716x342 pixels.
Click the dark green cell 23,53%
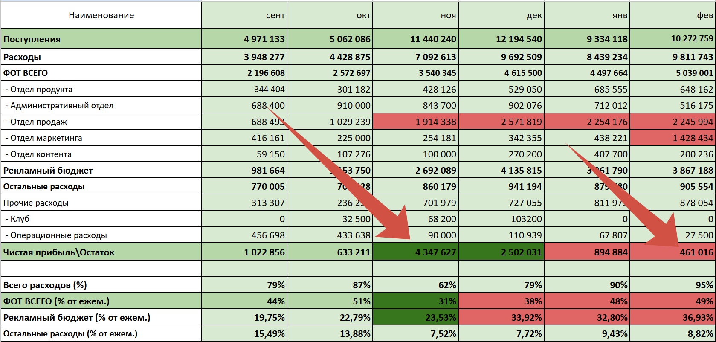pyautogui.click(x=416, y=317)
